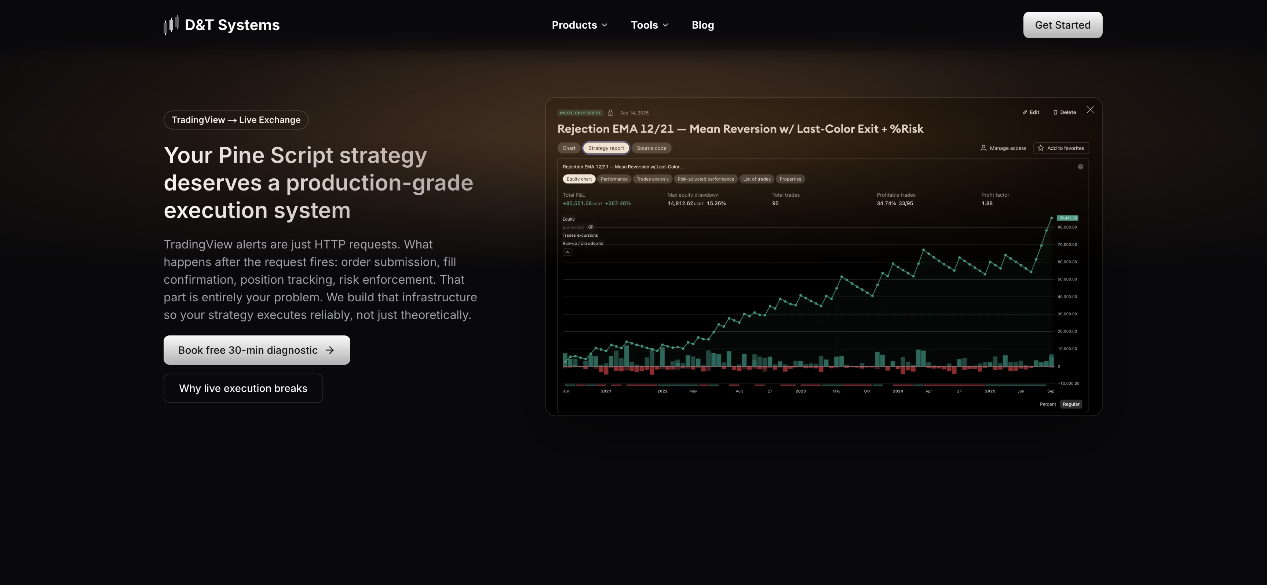Viewport: 1267px width, 585px height.
Task: Click Why live execution breaks button
Action: [244, 388]
